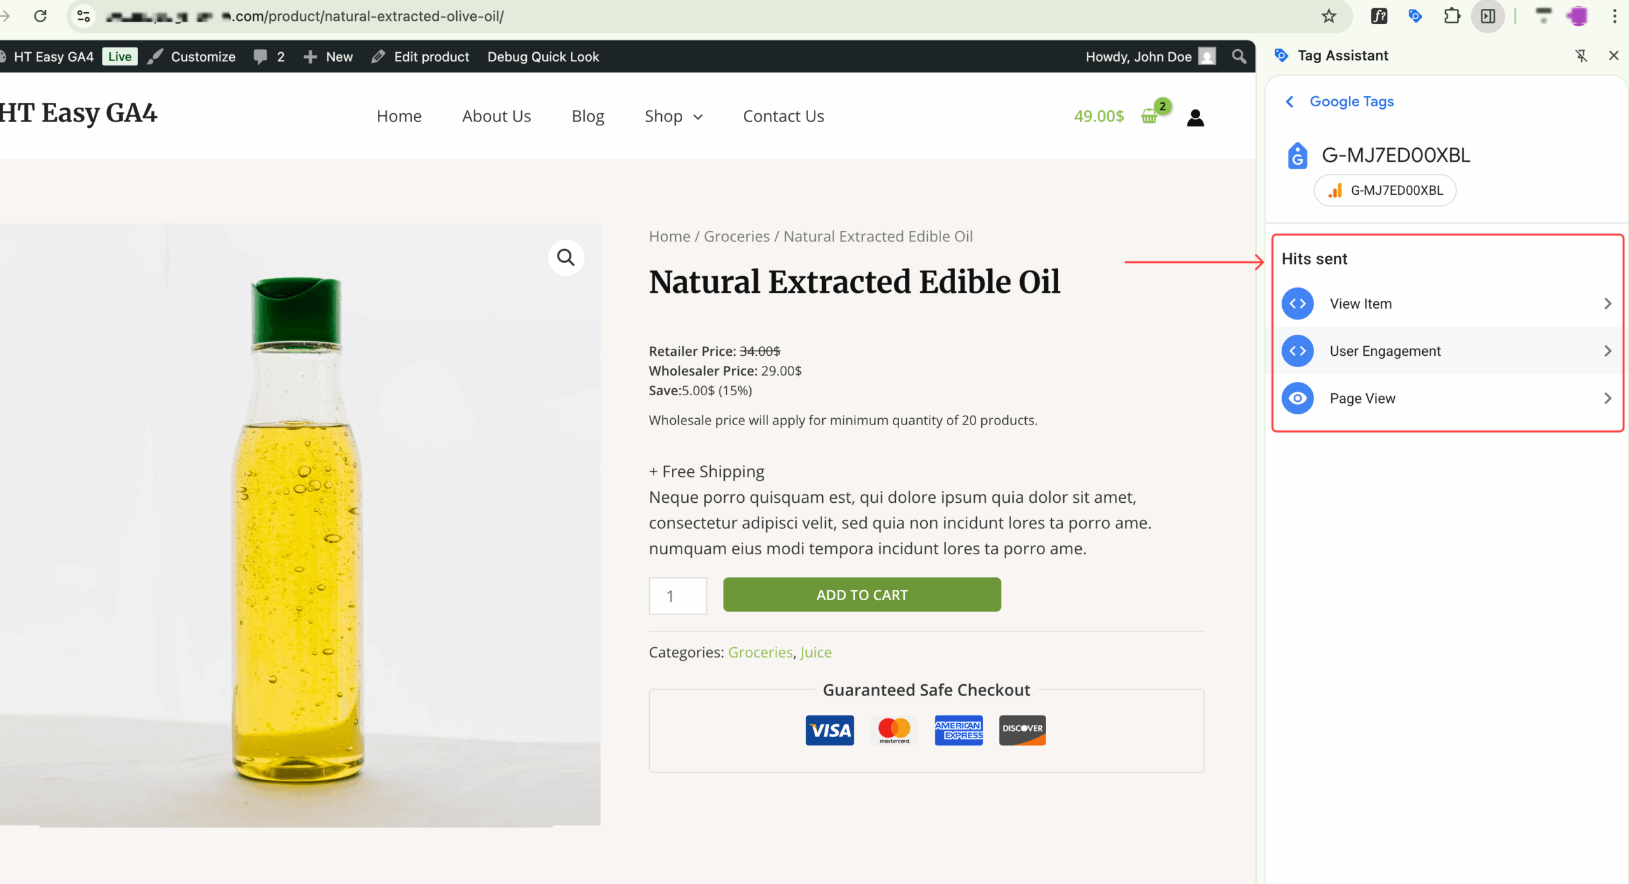The image size is (1629, 884).
Task: Open the About Us menu item
Action: tap(496, 116)
